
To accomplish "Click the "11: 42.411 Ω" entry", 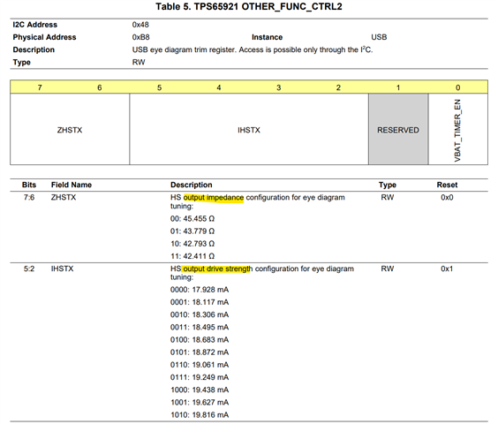I will click(x=192, y=256).
